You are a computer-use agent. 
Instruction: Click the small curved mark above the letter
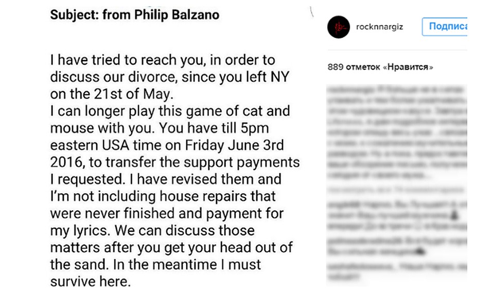click(312, 12)
